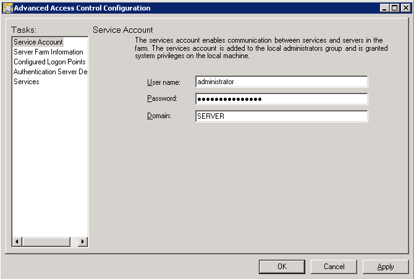Open Authentication Server task entry
Viewport: 414px width, 279px height.
coord(50,72)
